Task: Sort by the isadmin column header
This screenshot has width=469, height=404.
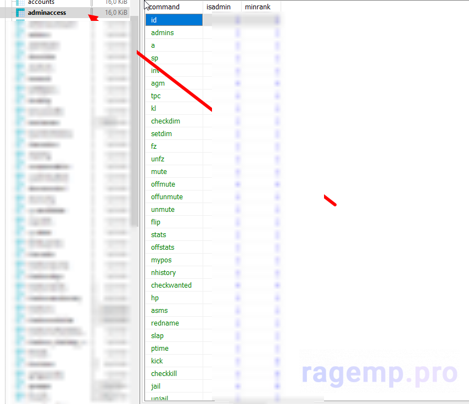Action: click(218, 7)
